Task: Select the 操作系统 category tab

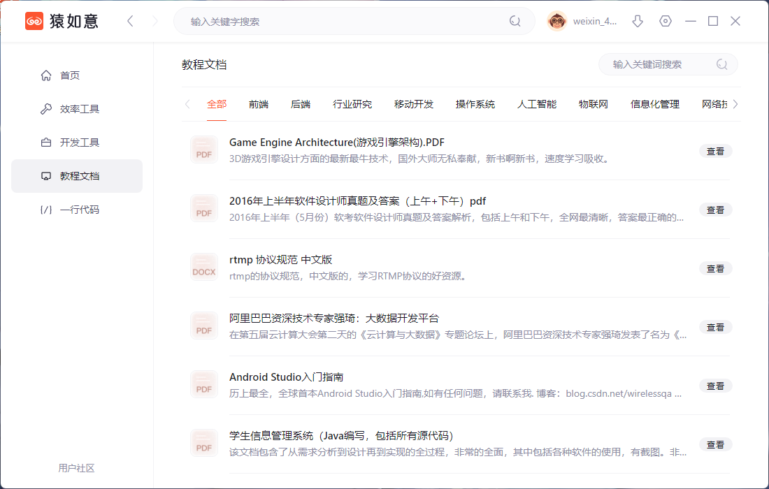Action: [x=475, y=103]
